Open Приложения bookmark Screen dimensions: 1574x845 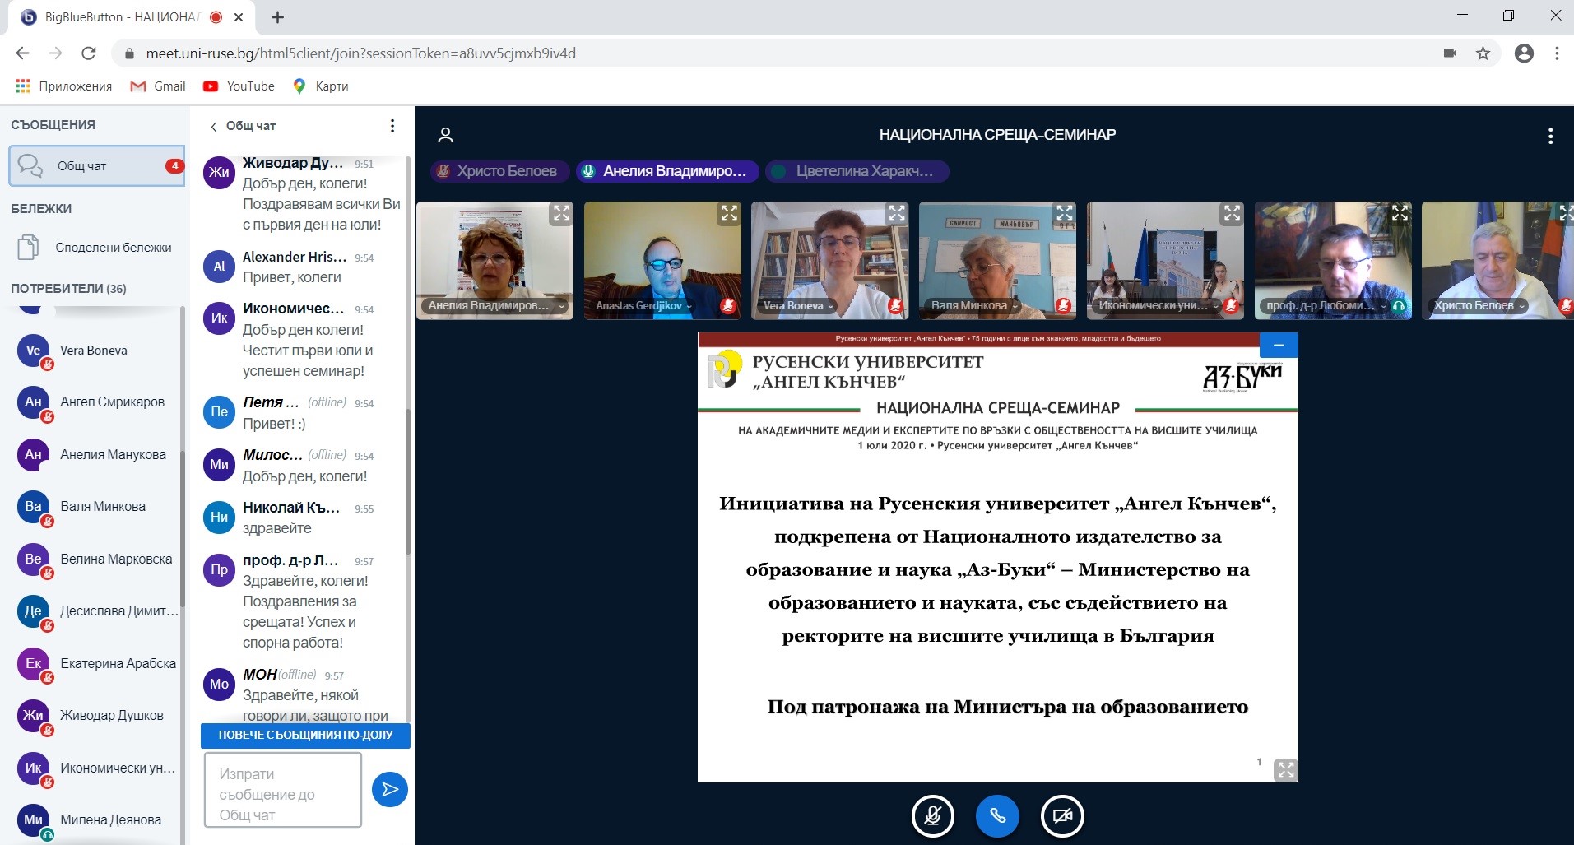point(63,86)
